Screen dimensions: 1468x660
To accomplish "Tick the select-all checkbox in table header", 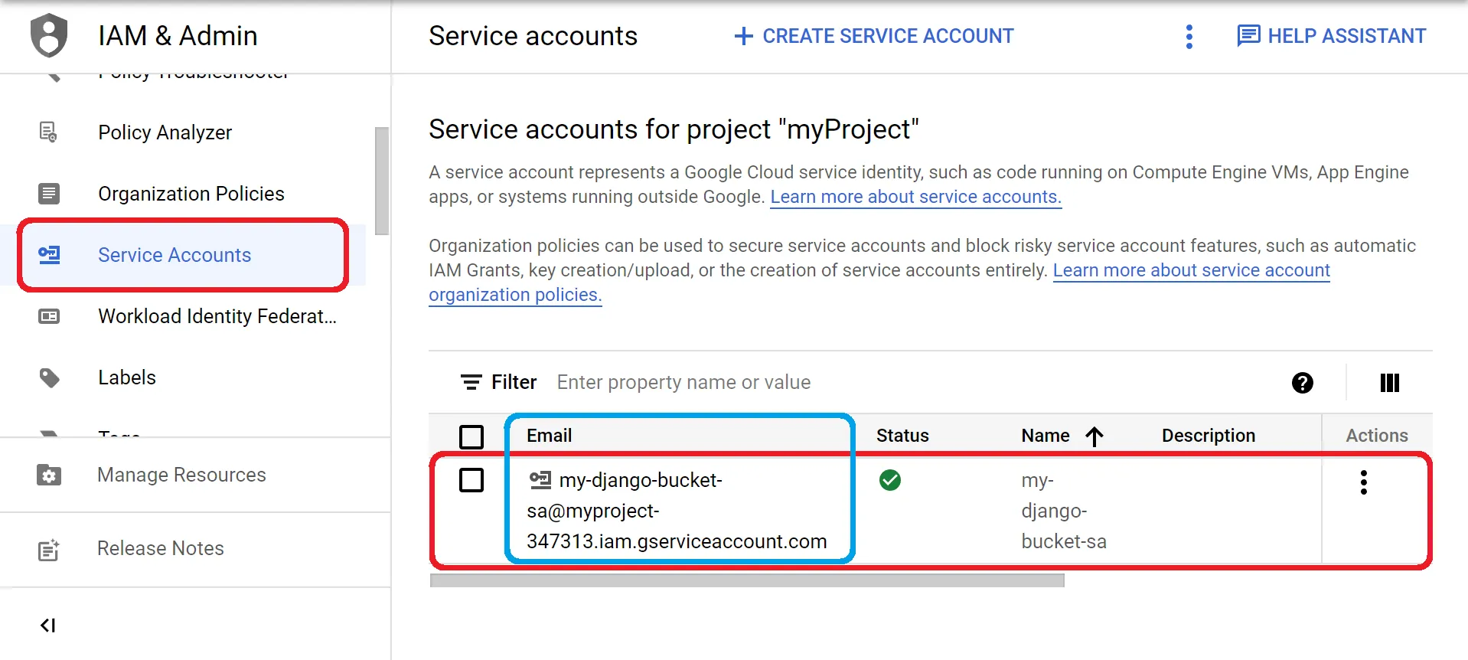I will point(471,436).
